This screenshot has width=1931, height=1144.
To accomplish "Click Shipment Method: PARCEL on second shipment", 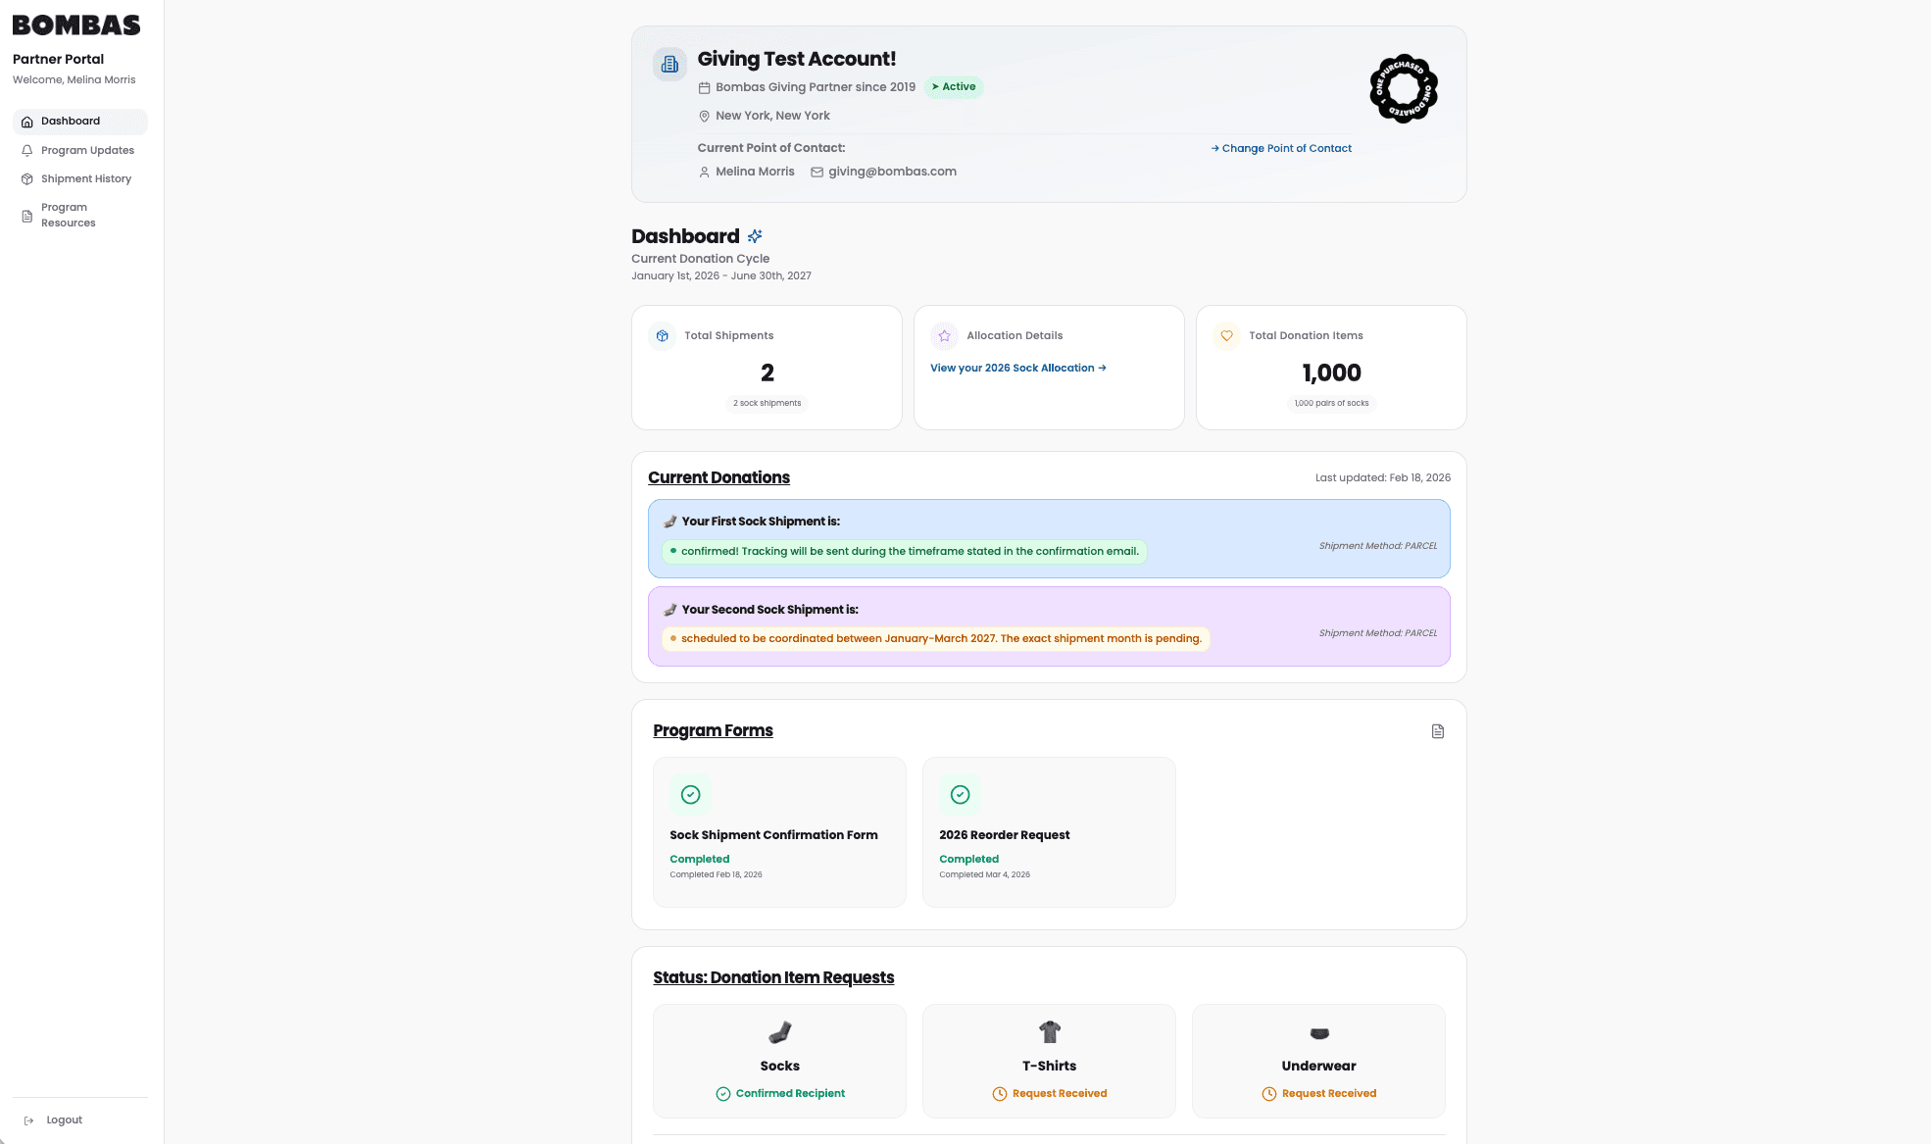I will (1377, 633).
